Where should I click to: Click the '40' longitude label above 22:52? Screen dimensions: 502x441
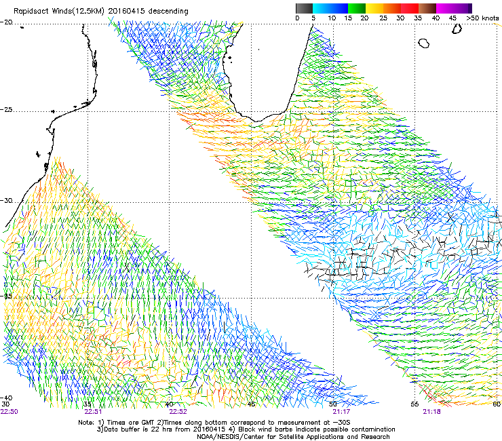170,404
